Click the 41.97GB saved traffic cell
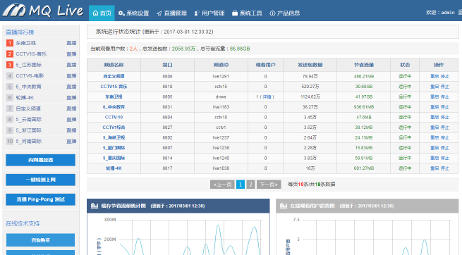This screenshot has width=462, height=255. click(364, 97)
